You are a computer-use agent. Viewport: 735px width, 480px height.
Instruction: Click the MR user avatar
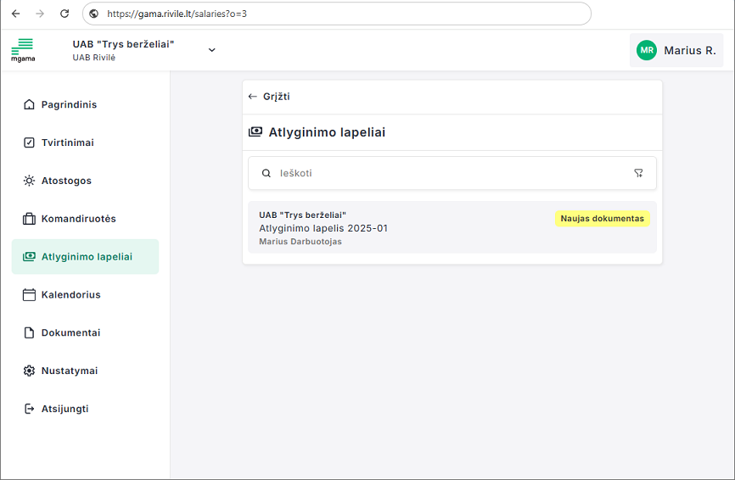pyautogui.click(x=647, y=51)
